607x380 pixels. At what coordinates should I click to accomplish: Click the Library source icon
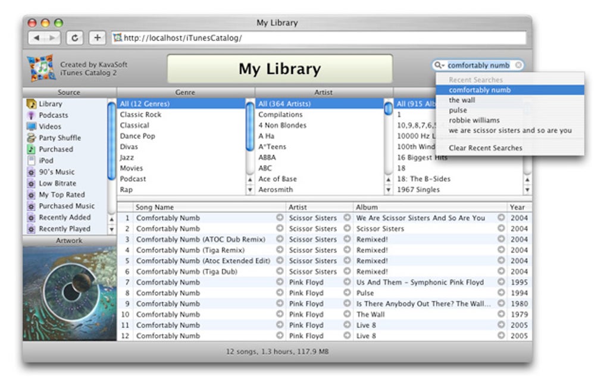pyautogui.click(x=32, y=104)
